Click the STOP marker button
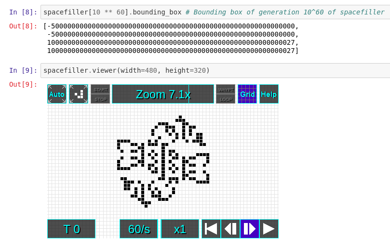Image resolution: width=390 pixels, height=249 pixels. coord(100,99)
